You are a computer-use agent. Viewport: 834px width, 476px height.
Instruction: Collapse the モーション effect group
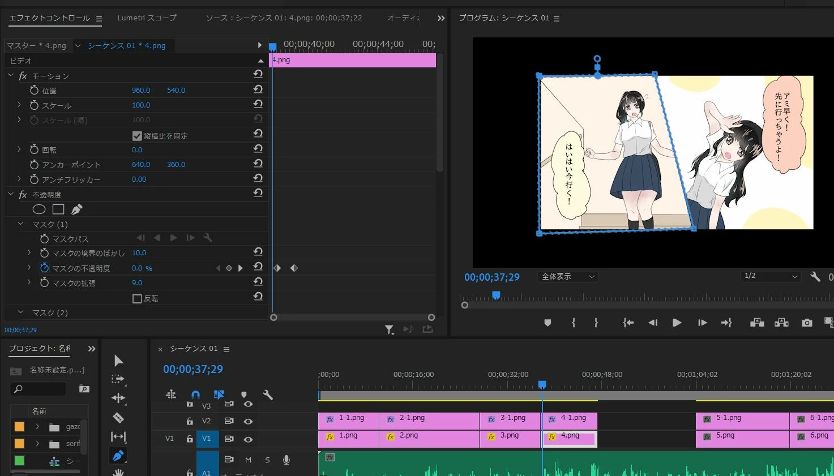pos(10,75)
